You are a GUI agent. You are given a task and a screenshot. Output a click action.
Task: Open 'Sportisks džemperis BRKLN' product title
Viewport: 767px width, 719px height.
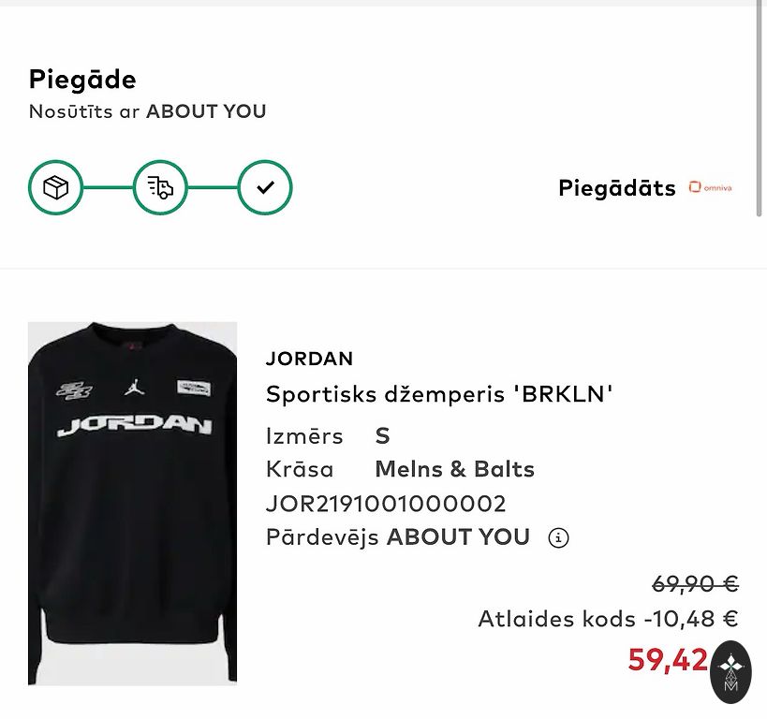439,394
